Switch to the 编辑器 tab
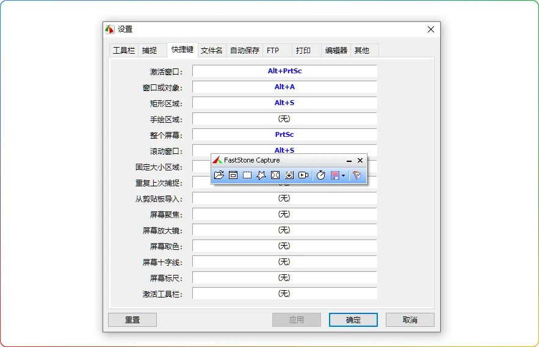 (336, 51)
